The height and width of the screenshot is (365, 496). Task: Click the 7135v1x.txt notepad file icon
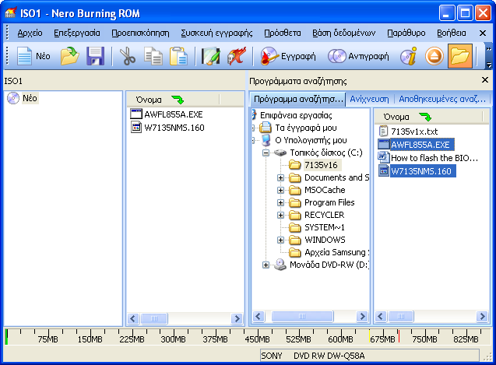(383, 131)
